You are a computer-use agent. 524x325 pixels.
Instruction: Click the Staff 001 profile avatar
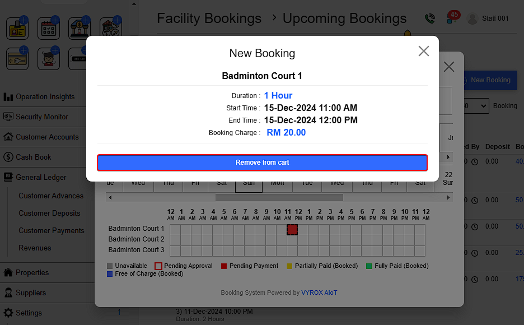click(473, 18)
